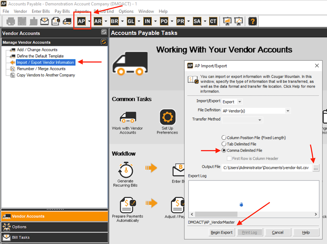The image size is (327, 244).
Task: Open the CT module toolbar icon
Action: point(213,21)
